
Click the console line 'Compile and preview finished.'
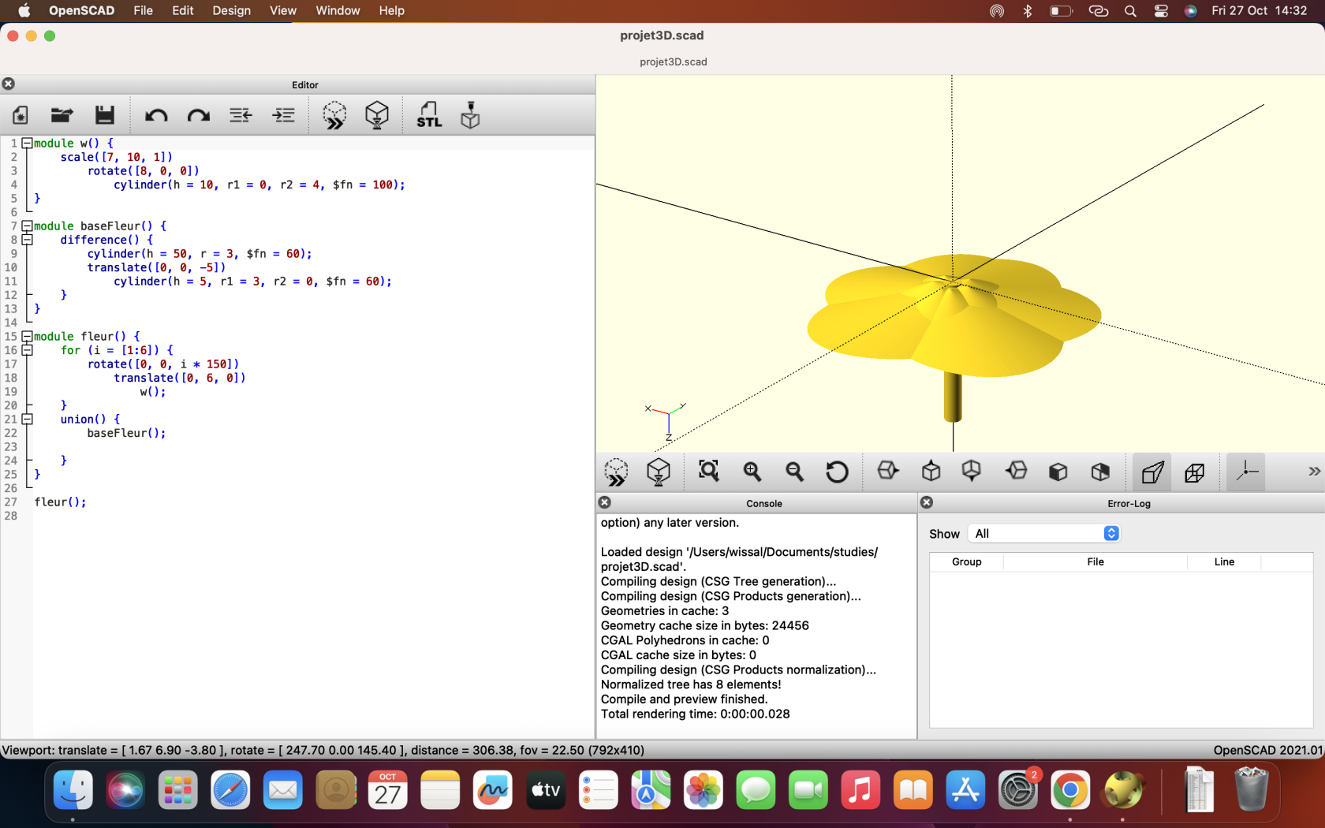[x=684, y=699]
